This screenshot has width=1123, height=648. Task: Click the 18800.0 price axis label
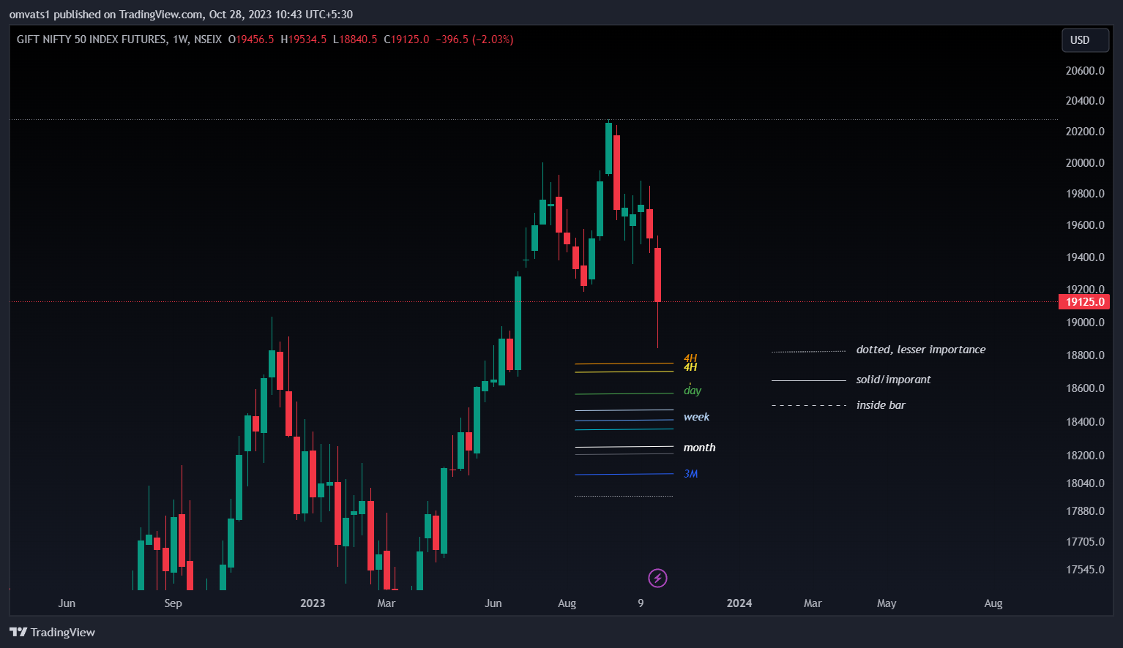coord(1085,355)
